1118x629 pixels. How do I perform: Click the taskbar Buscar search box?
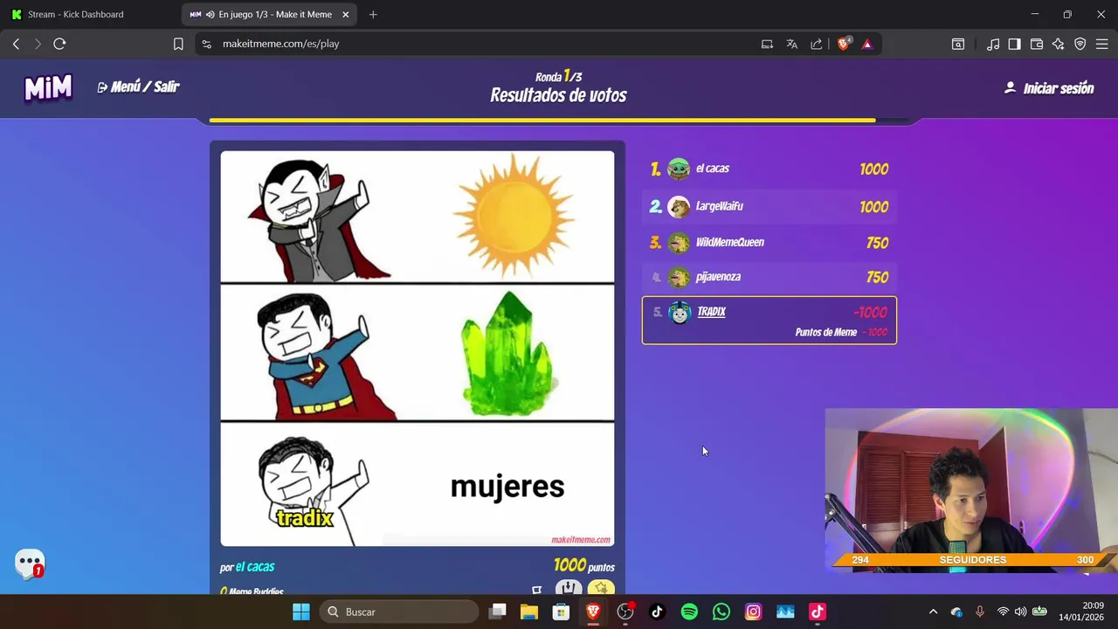(x=399, y=612)
